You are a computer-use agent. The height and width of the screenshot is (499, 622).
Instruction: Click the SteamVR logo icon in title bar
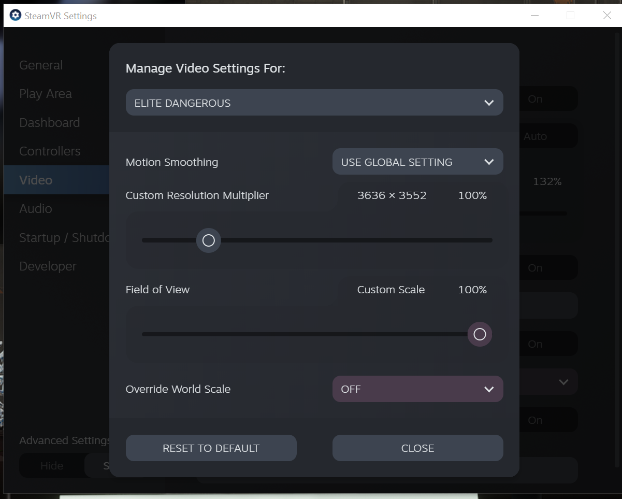16,16
